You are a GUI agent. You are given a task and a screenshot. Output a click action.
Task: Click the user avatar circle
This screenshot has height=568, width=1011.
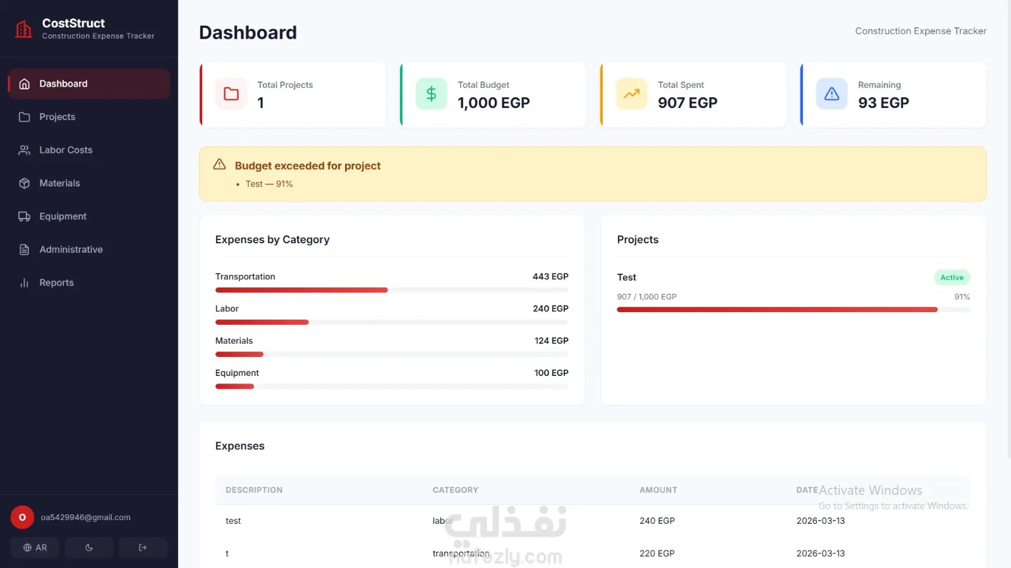coord(22,517)
